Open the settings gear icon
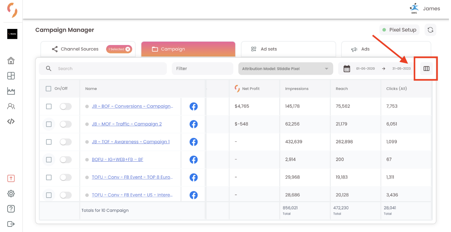 [11, 193]
